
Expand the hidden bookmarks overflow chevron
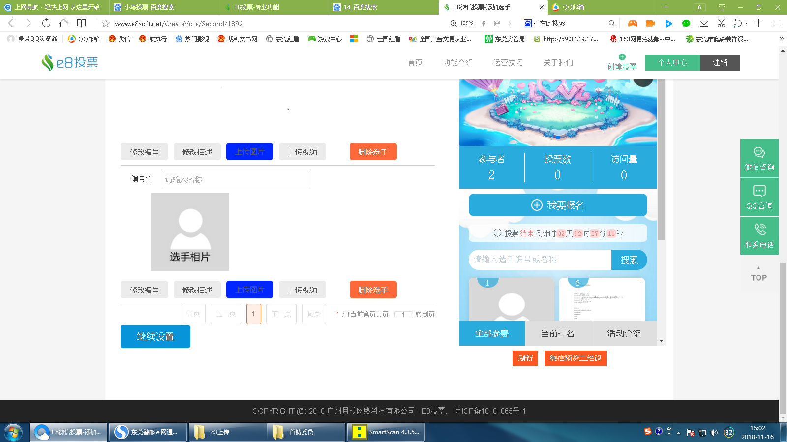(781, 39)
